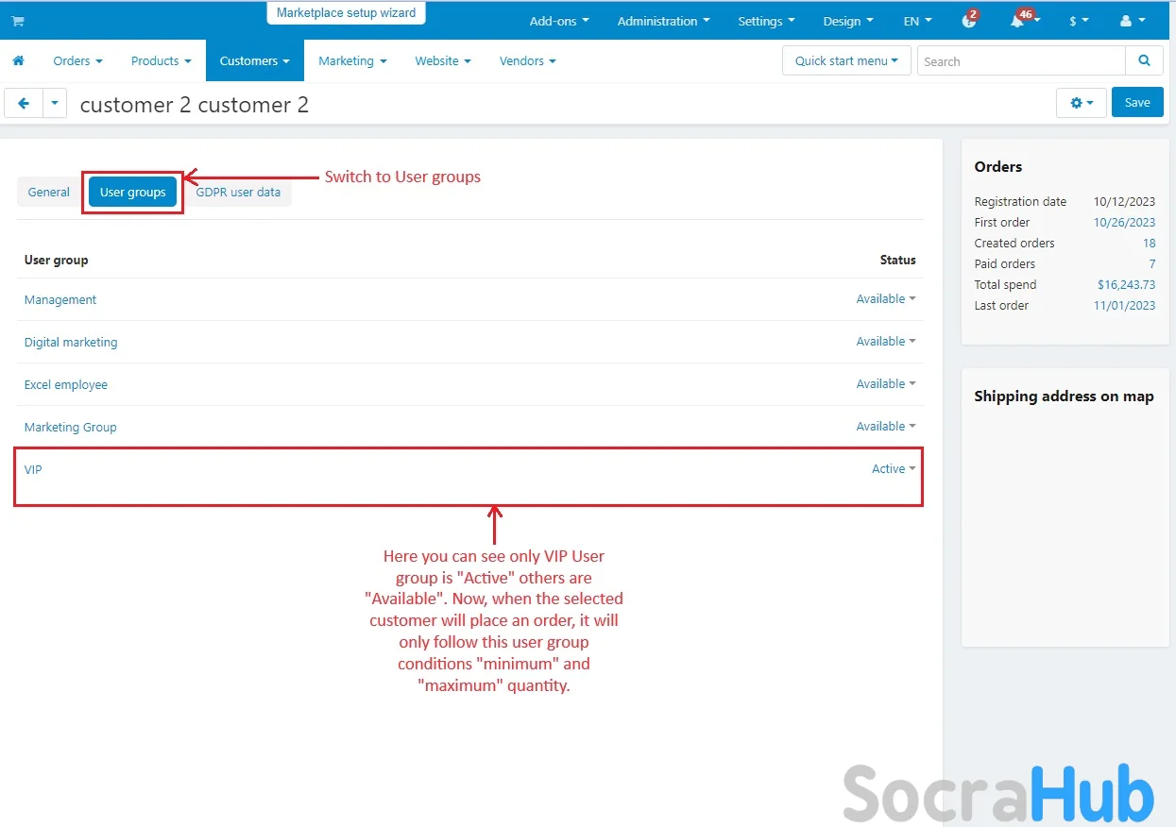Open Created orders count 18 link
This screenshot has height=827, width=1176.
pos(1149,243)
